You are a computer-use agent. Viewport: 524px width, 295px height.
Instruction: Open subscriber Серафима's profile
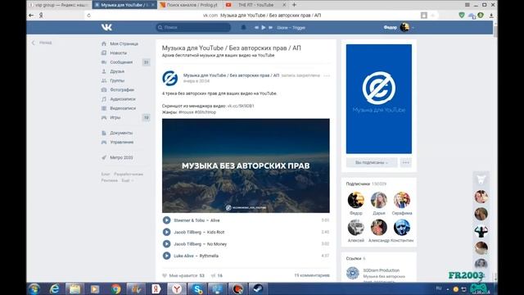pos(402,200)
